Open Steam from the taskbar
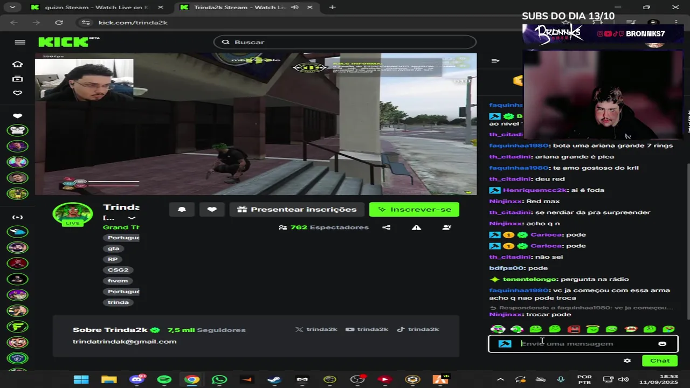The width and height of the screenshot is (690, 388). (x=274, y=379)
